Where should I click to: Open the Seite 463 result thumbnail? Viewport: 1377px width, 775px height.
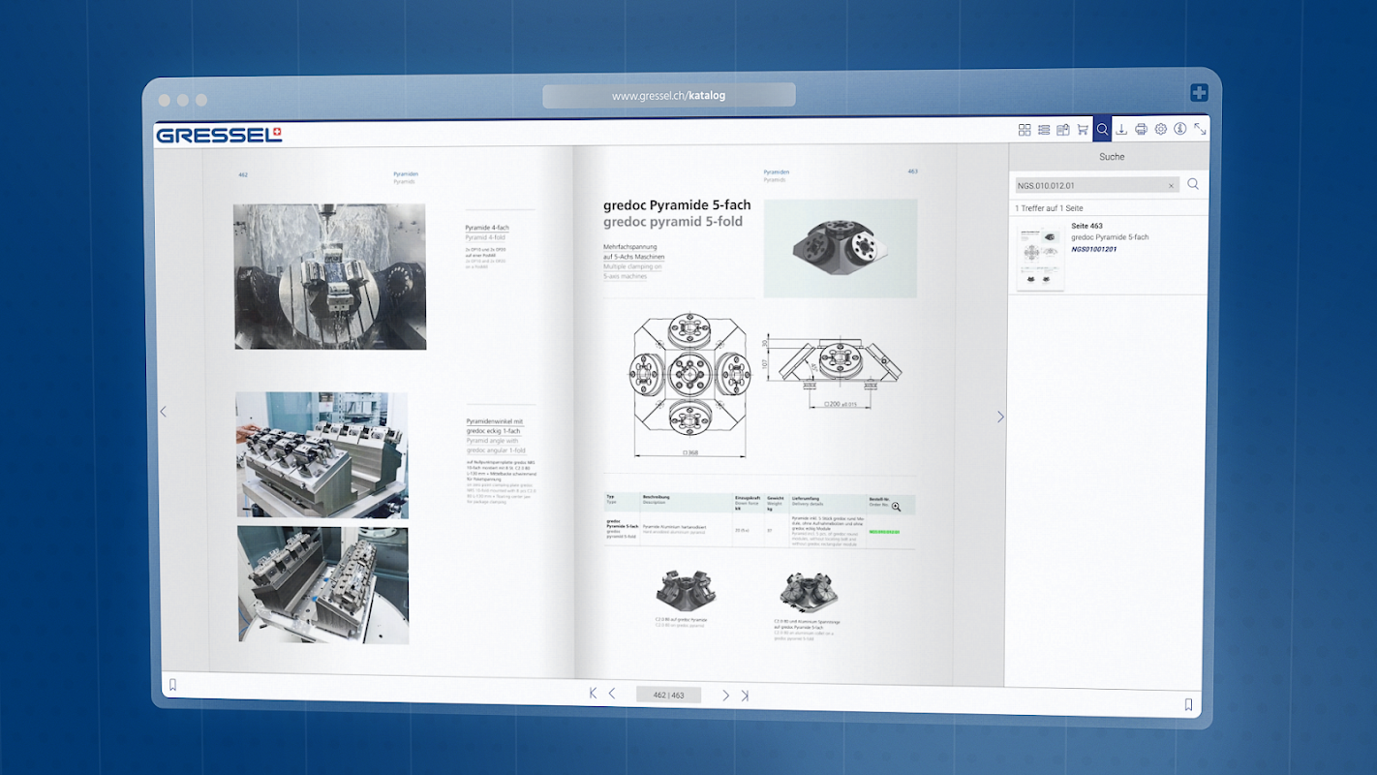click(x=1041, y=257)
